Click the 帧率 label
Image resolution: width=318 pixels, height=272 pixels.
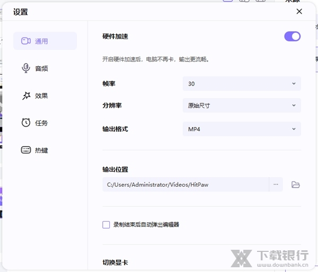(x=109, y=84)
